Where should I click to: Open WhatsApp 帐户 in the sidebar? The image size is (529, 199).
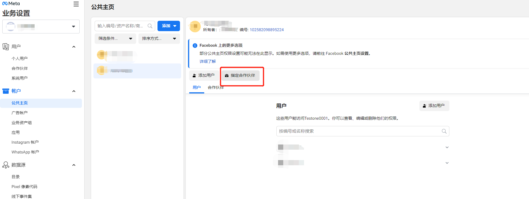[x=25, y=152]
